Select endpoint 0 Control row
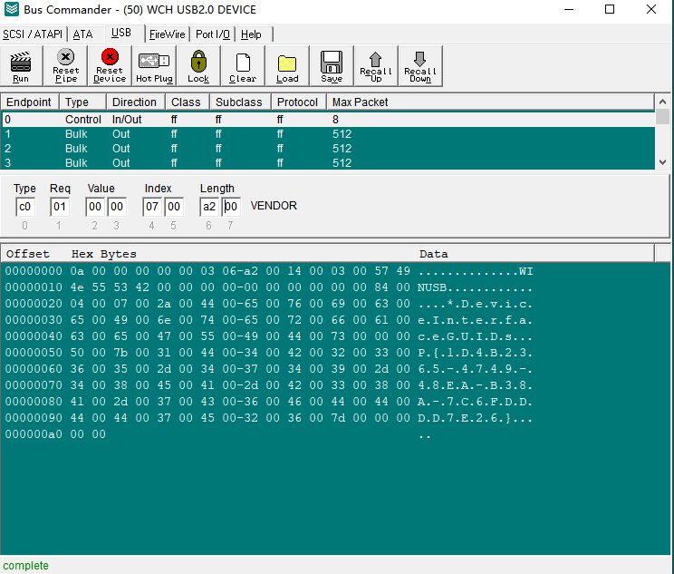This screenshot has width=674, height=574. coord(329,119)
